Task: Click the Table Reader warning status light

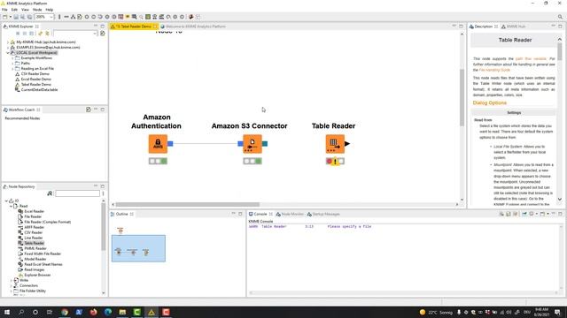Action: pyautogui.click(x=335, y=161)
